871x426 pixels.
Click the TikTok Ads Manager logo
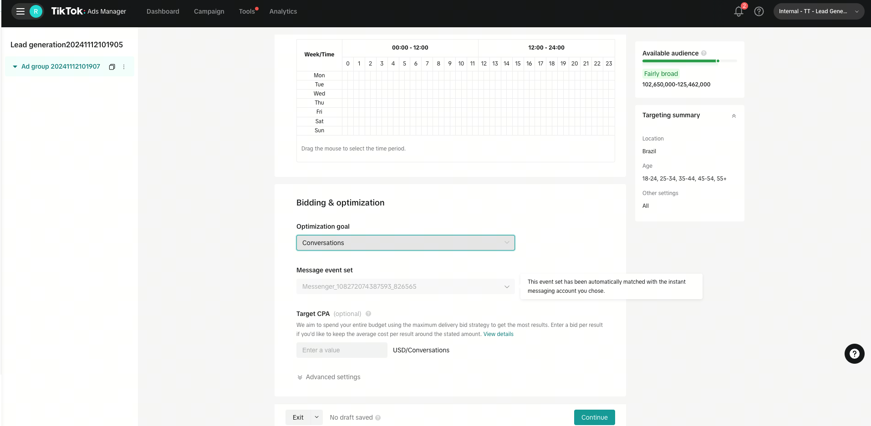click(88, 11)
